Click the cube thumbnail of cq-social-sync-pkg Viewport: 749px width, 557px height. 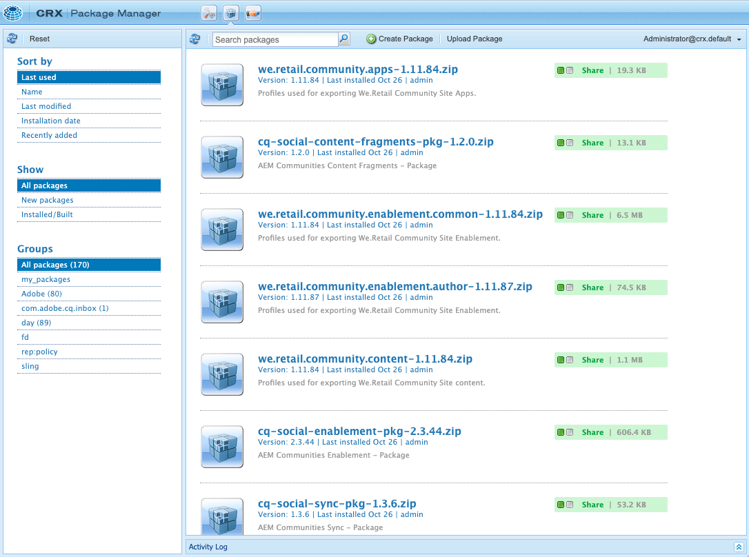(222, 516)
